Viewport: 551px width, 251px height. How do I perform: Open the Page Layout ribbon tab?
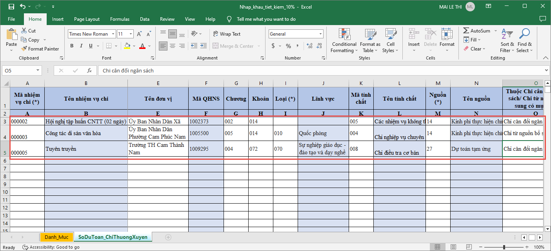click(87, 19)
